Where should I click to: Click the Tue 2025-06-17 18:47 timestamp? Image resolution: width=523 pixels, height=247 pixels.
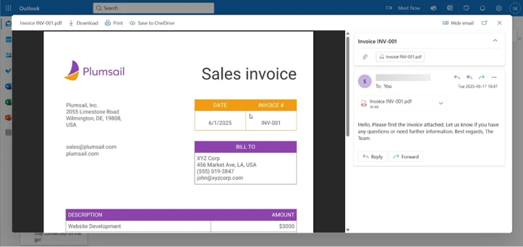pos(478,86)
